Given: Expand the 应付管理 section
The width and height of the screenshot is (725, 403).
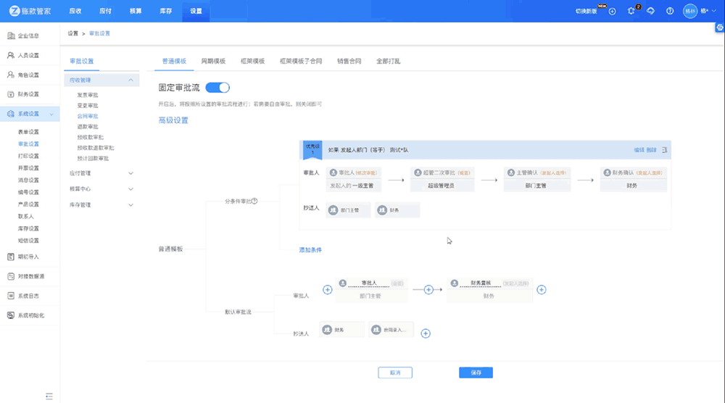Looking at the screenshot, I should 130,173.
